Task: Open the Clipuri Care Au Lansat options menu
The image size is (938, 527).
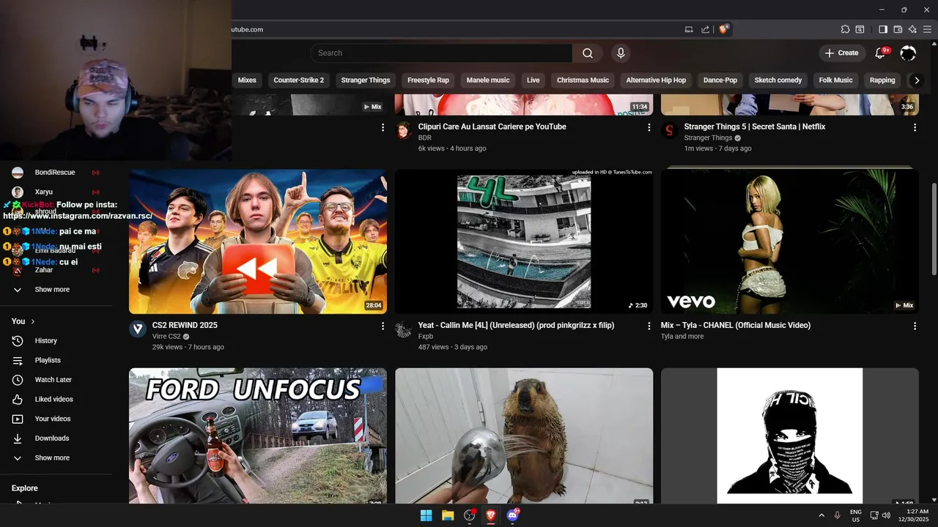Action: (649, 127)
